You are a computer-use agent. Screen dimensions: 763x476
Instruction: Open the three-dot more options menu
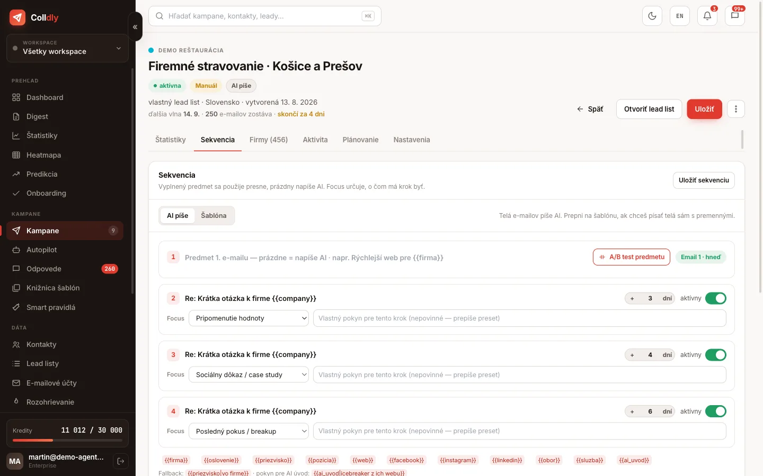coord(736,109)
